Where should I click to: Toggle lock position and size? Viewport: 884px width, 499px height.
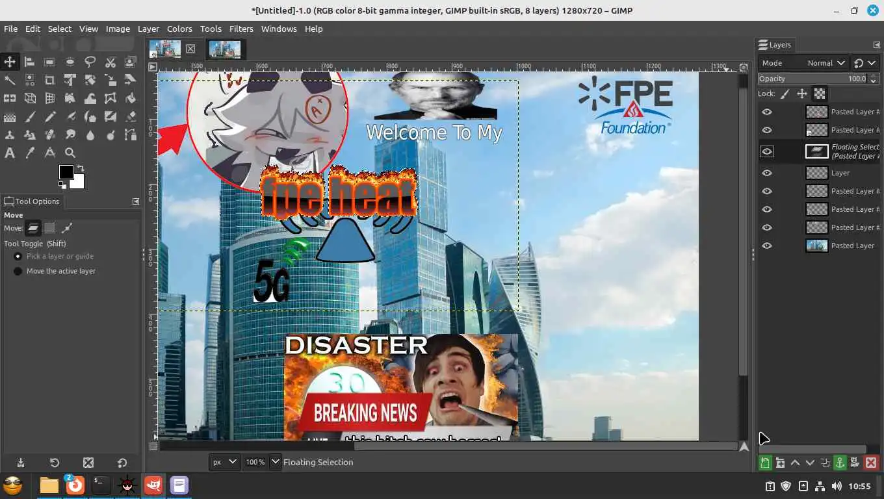[802, 94]
